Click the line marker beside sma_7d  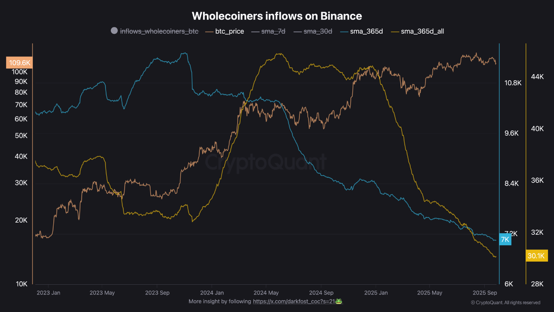click(x=256, y=31)
